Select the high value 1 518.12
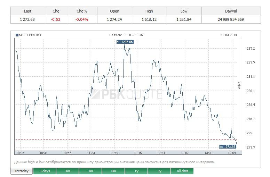The width and height of the screenshot is (270, 177). (149, 19)
